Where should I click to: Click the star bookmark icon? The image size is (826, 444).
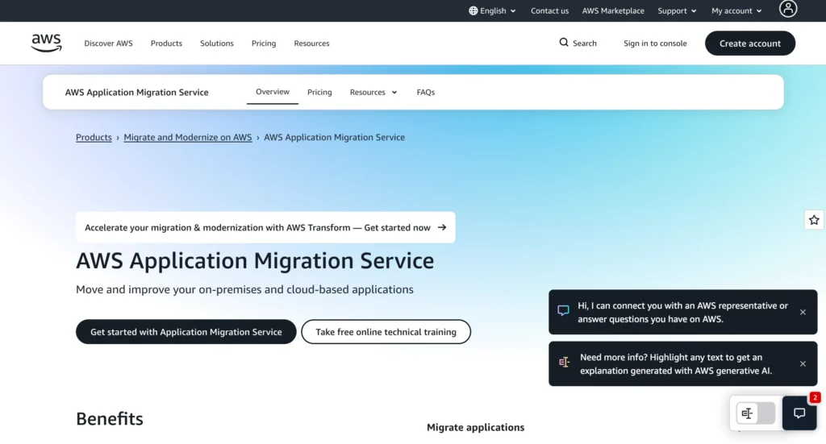814,220
